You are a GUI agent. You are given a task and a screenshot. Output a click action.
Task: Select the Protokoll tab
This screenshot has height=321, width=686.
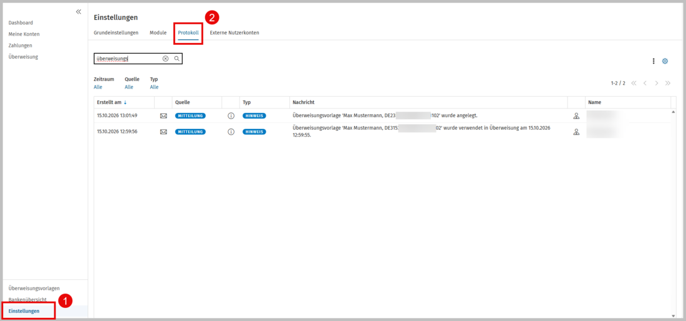188,33
